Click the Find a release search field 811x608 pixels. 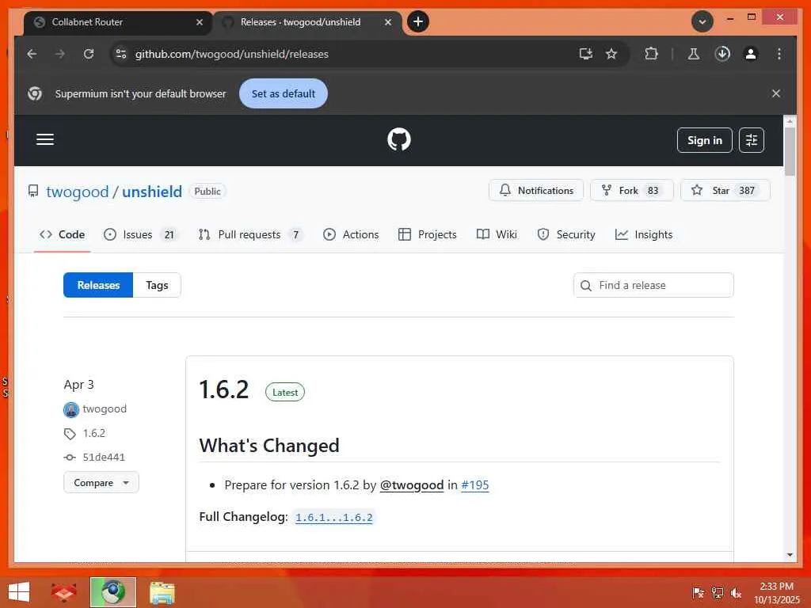pyautogui.click(x=653, y=285)
